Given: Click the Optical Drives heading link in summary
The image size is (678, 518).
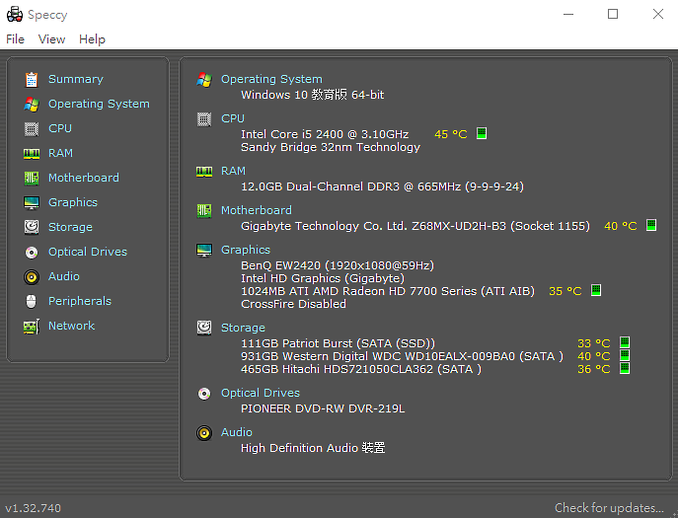Looking at the screenshot, I should point(261,393).
